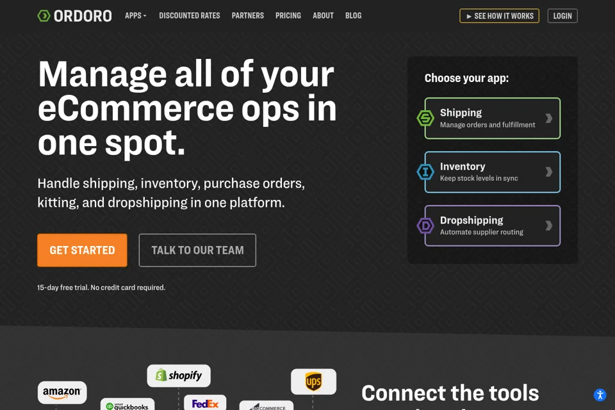615x410 pixels.
Task: Click 'Keep stock levels in sync' text
Action: [x=479, y=178]
